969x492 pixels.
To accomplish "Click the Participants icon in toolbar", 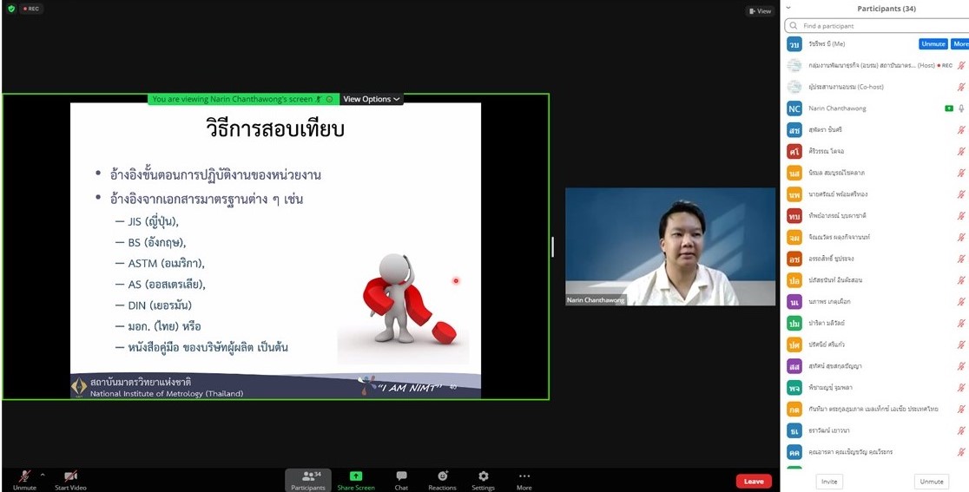I will point(308,480).
